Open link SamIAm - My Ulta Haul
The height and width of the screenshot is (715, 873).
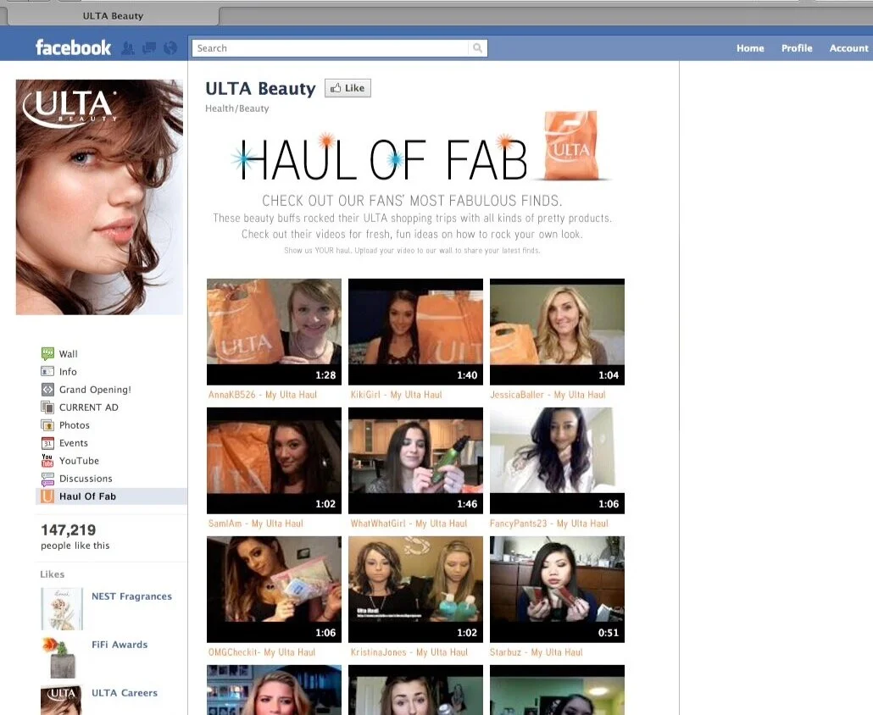(256, 524)
